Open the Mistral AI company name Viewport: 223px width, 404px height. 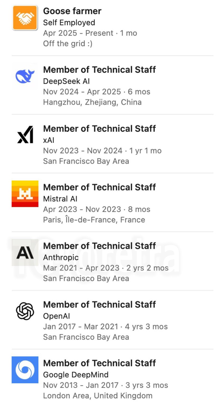[60, 199]
